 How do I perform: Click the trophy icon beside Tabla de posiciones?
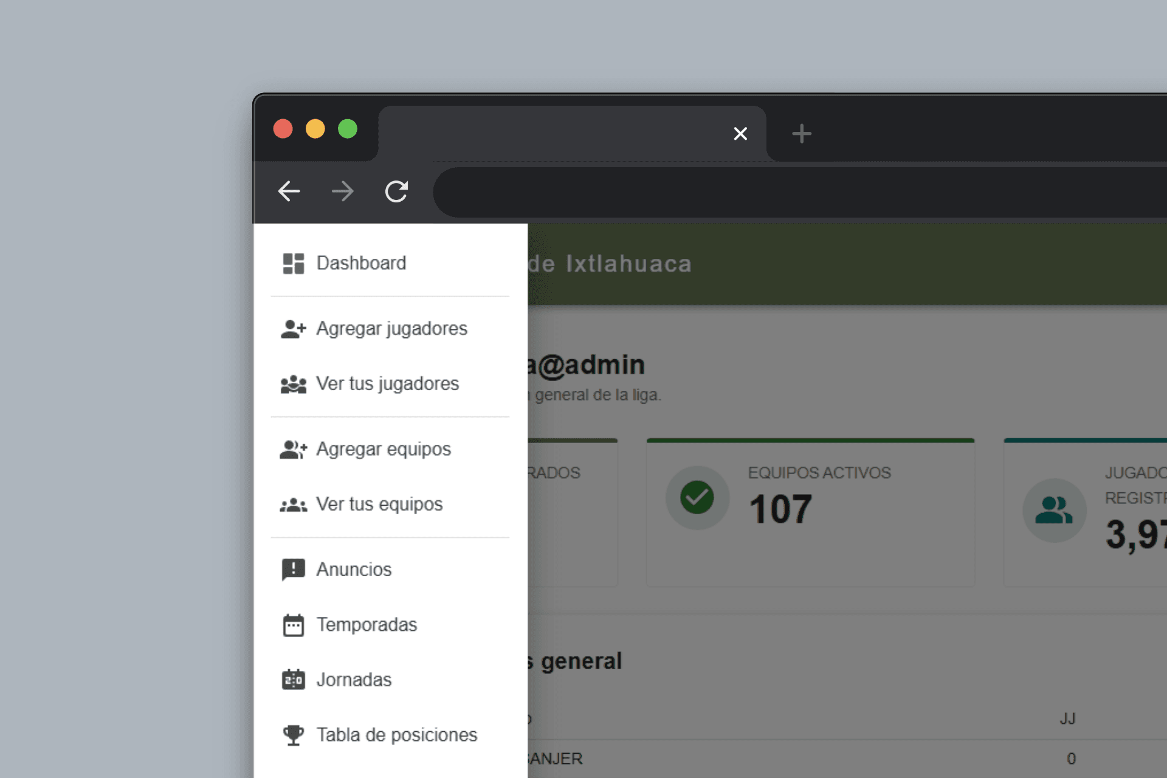point(294,735)
